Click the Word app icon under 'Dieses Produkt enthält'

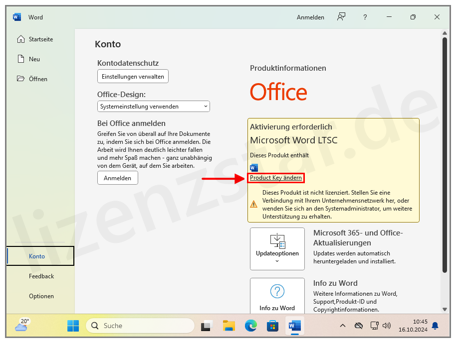[x=254, y=168]
